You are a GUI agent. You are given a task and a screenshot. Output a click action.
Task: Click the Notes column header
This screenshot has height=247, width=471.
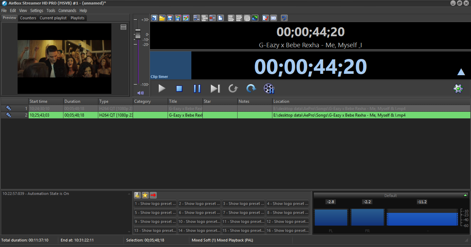pos(255,101)
